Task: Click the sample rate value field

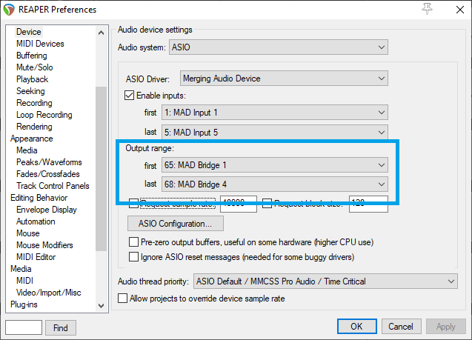Action: [239, 204]
